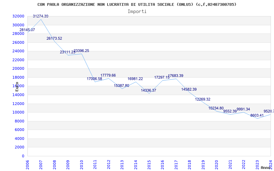Click x-axis year 2021
This screenshot has height=171, width=274.
tap(230, 165)
